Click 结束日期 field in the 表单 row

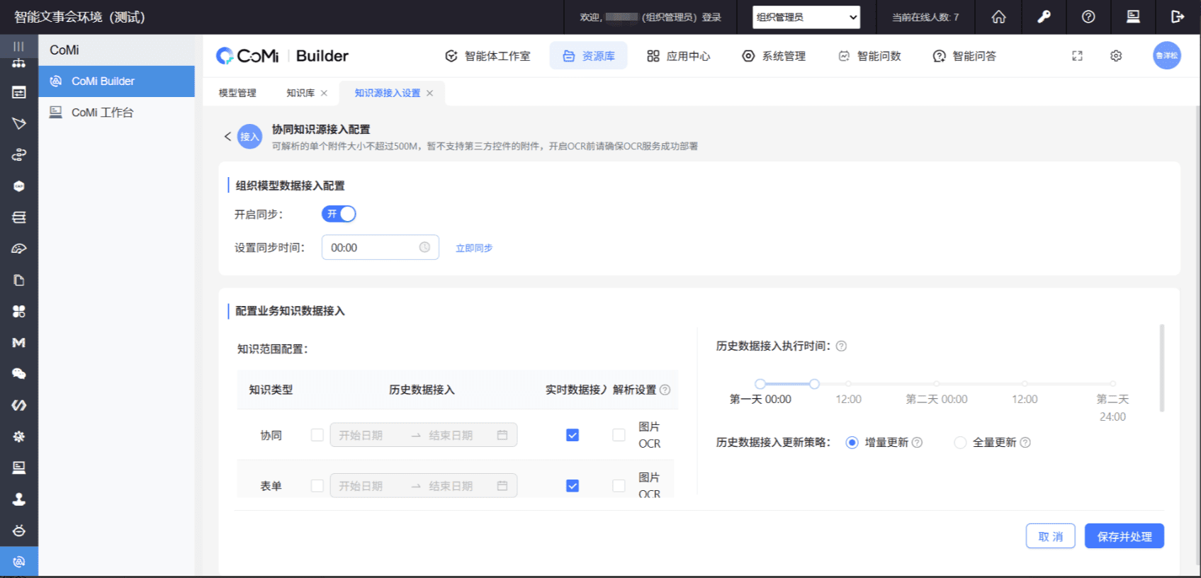coord(451,486)
